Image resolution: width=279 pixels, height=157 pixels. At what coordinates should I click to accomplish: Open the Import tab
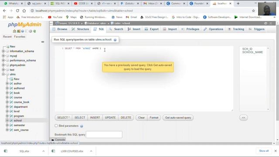pyautogui.click(x=170, y=29)
